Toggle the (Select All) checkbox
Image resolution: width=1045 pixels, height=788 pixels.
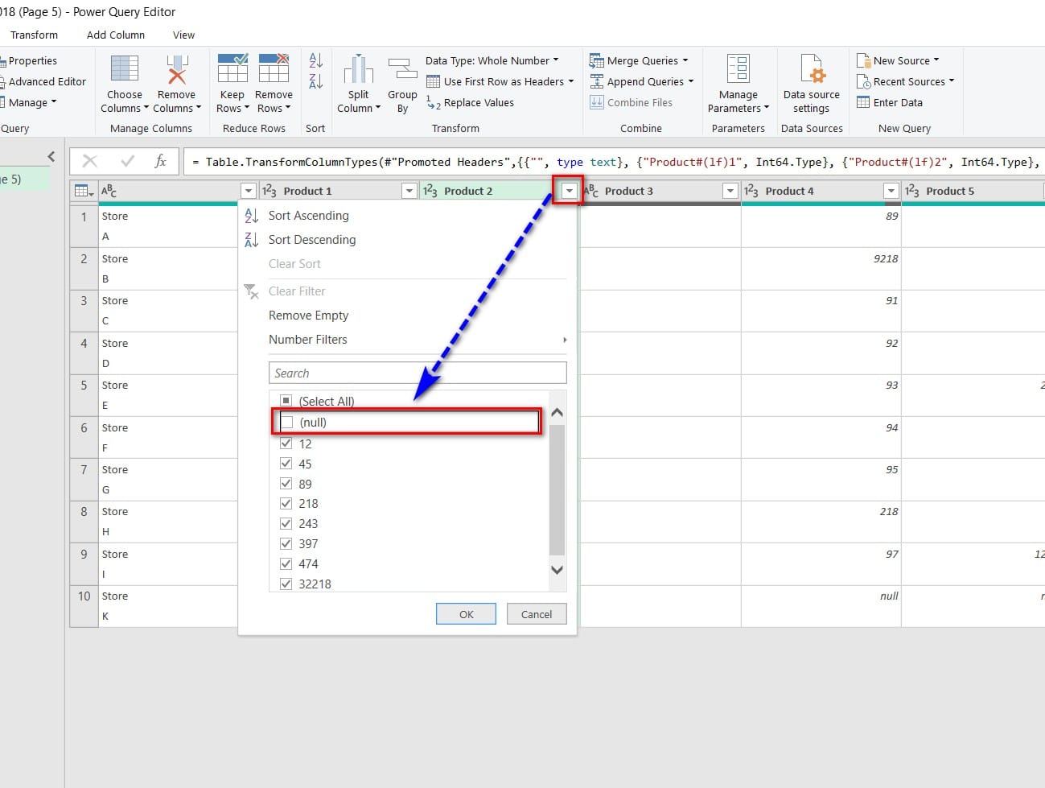tap(286, 401)
